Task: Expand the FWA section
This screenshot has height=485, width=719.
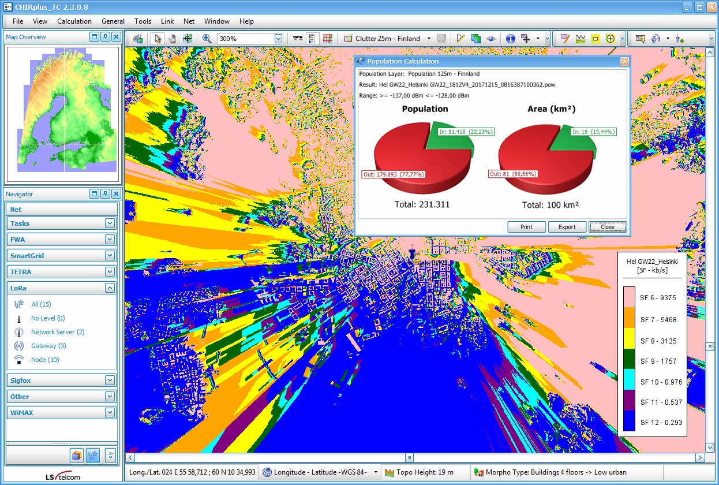Action: [x=110, y=240]
